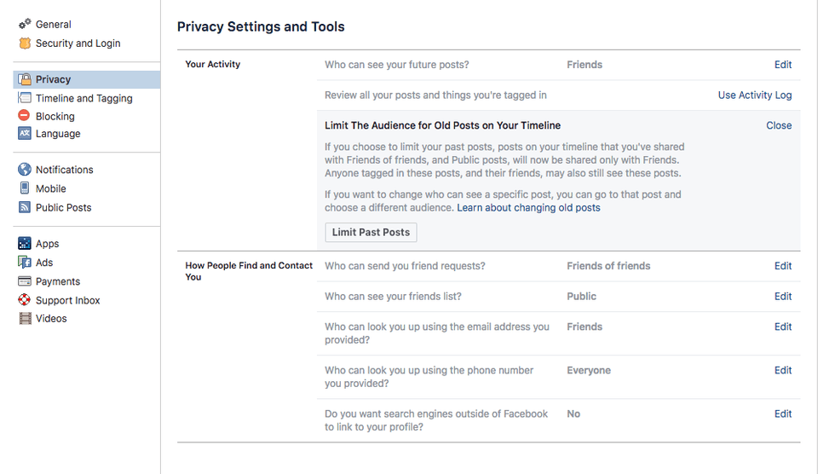This screenshot has width=835, height=474.
Task: Edit who can see your future posts
Action: [782, 65]
